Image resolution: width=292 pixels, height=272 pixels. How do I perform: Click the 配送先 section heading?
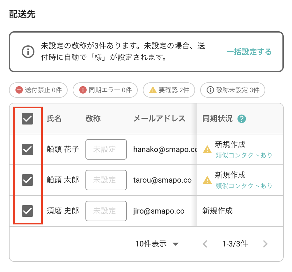tap(22, 14)
